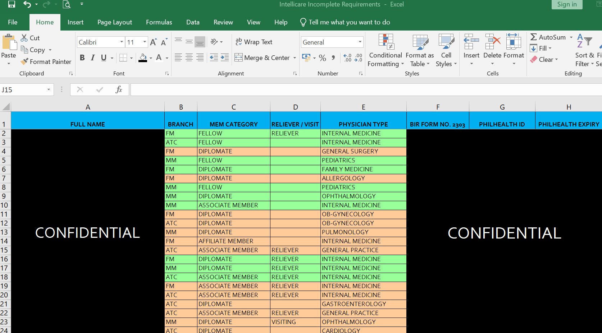Apply the font color
The image size is (602, 333).
159,57
